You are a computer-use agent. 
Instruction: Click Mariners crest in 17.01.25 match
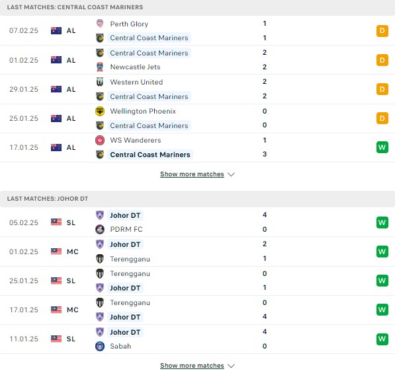100,154
